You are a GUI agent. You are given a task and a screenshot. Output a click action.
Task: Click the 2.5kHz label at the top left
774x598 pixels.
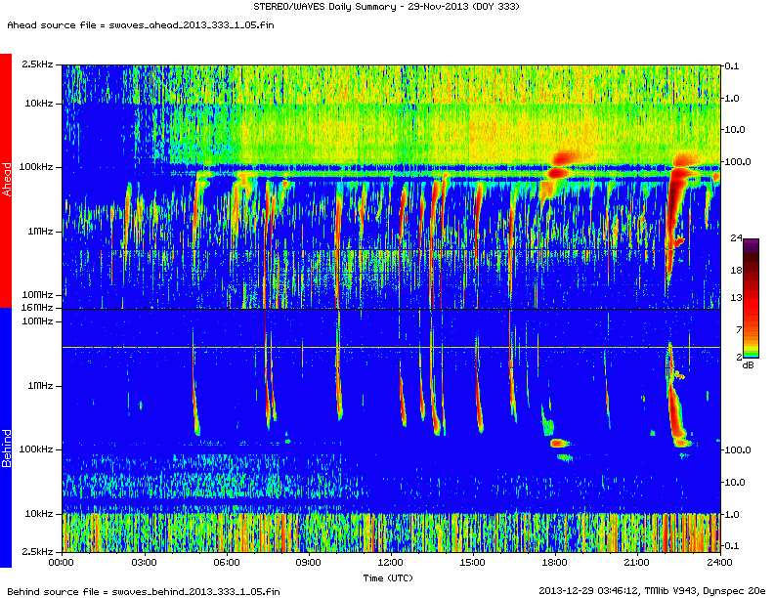(37, 64)
